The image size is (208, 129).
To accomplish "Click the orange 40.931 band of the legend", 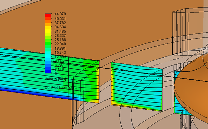I will tap(48, 19).
